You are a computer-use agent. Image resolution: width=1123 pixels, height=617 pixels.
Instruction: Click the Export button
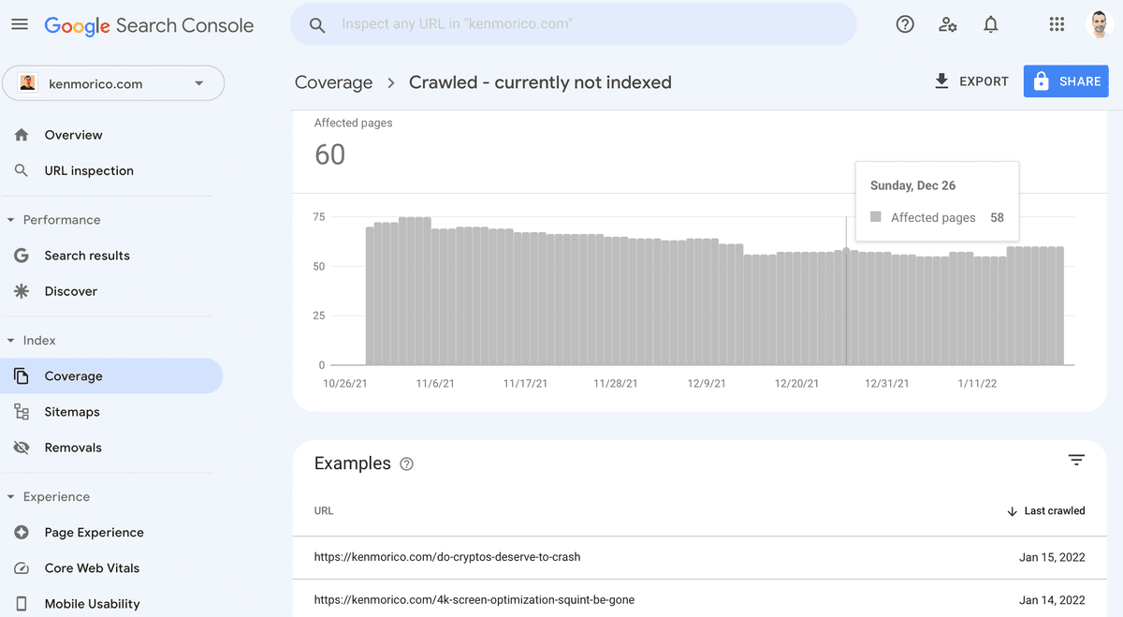pyautogui.click(x=971, y=81)
